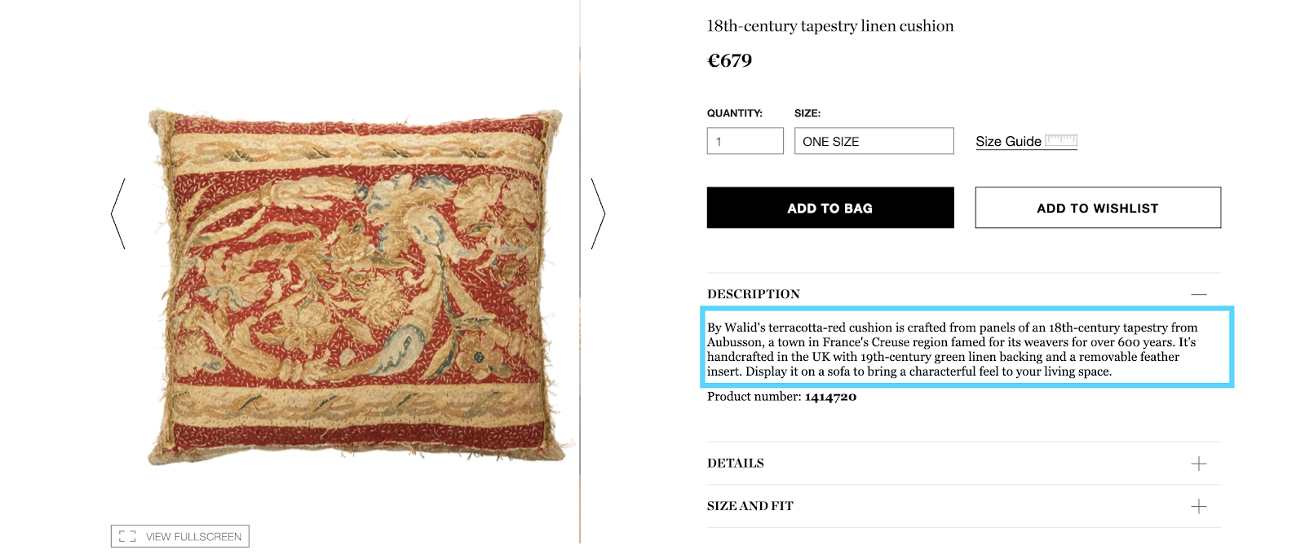This screenshot has height=554, width=1305.
Task: Click the plus icon beside Details
Action: [x=1199, y=463]
